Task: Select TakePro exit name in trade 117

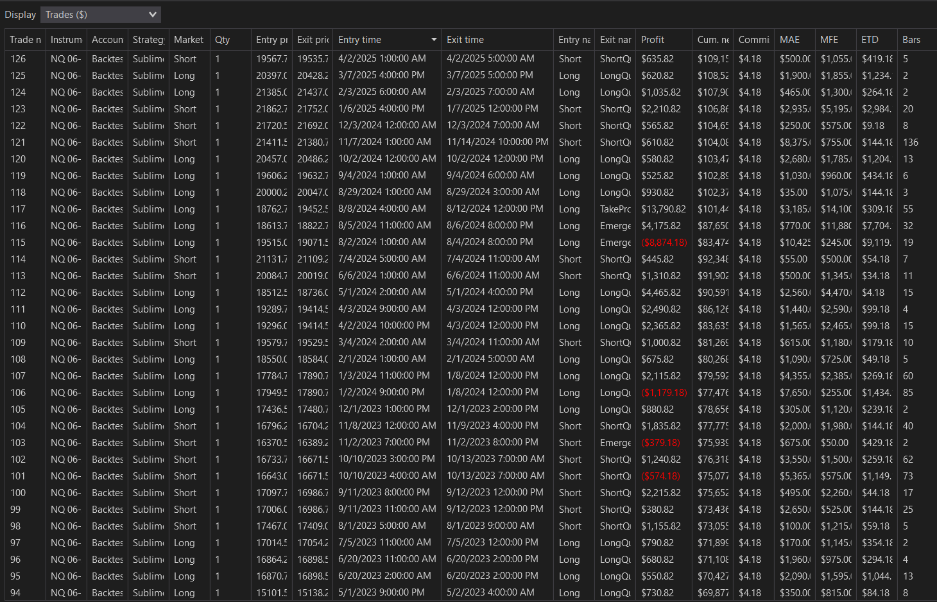Action: 615,209
